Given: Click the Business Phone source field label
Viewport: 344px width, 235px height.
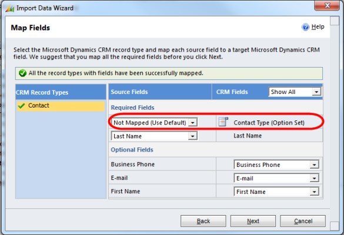Looking at the screenshot, I should (132, 164).
